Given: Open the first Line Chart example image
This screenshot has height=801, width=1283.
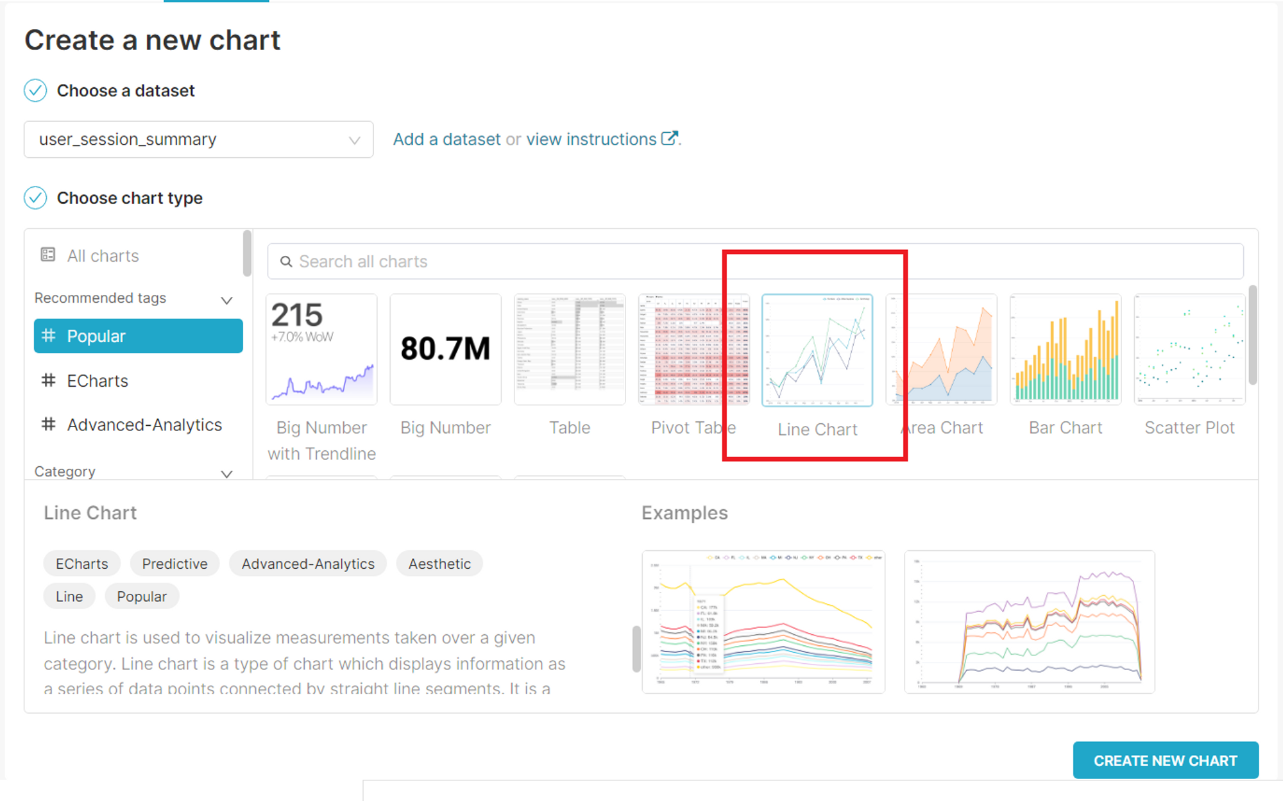Looking at the screenshot, I should 763,622.
